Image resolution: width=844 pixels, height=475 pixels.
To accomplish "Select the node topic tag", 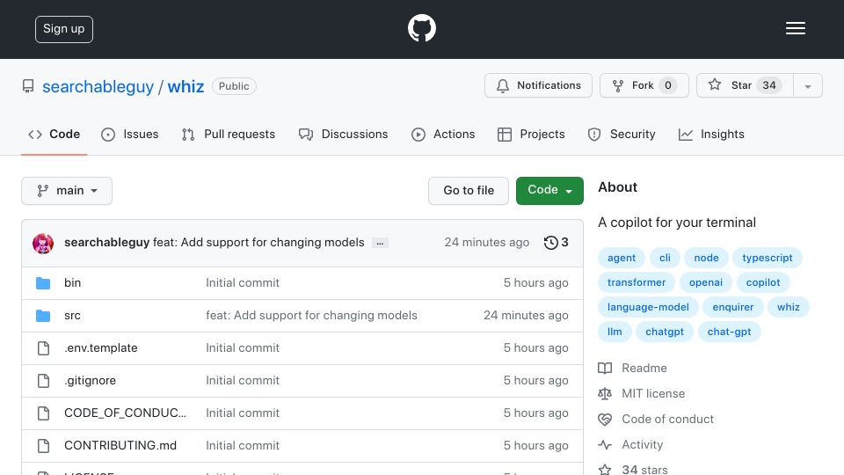I will [x=706, y=258].
